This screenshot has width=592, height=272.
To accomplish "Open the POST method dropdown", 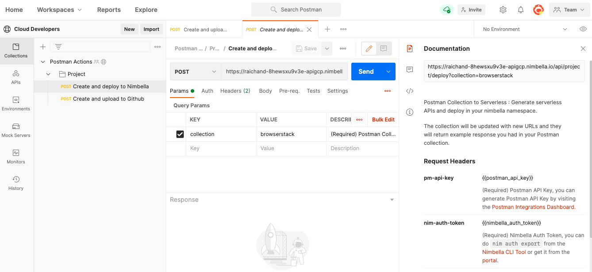I will (x=196, y=72).
